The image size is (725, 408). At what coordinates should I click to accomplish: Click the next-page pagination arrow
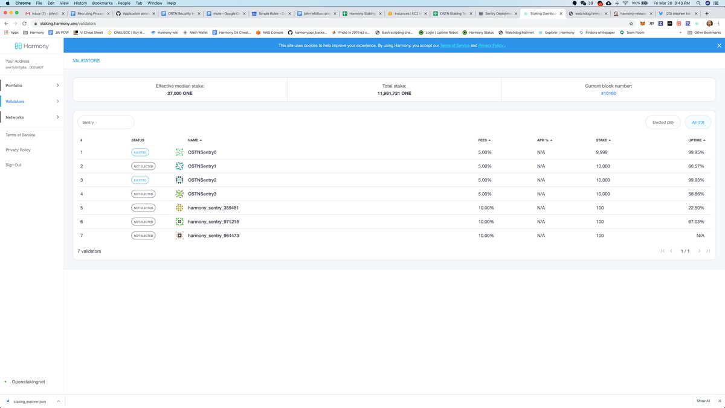pos(699,251)
